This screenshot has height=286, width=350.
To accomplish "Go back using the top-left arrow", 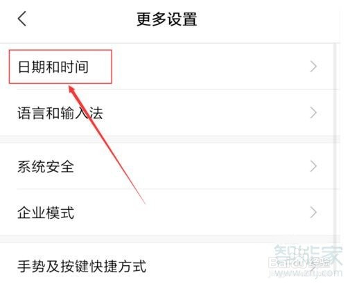I will click(x=22, y=19).
